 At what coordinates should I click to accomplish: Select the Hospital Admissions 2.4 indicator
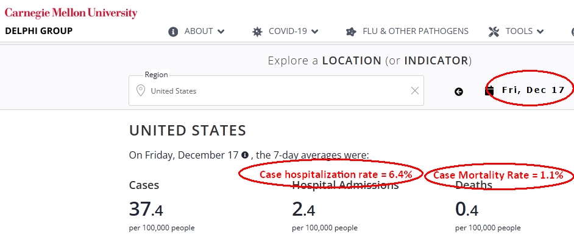345,205
